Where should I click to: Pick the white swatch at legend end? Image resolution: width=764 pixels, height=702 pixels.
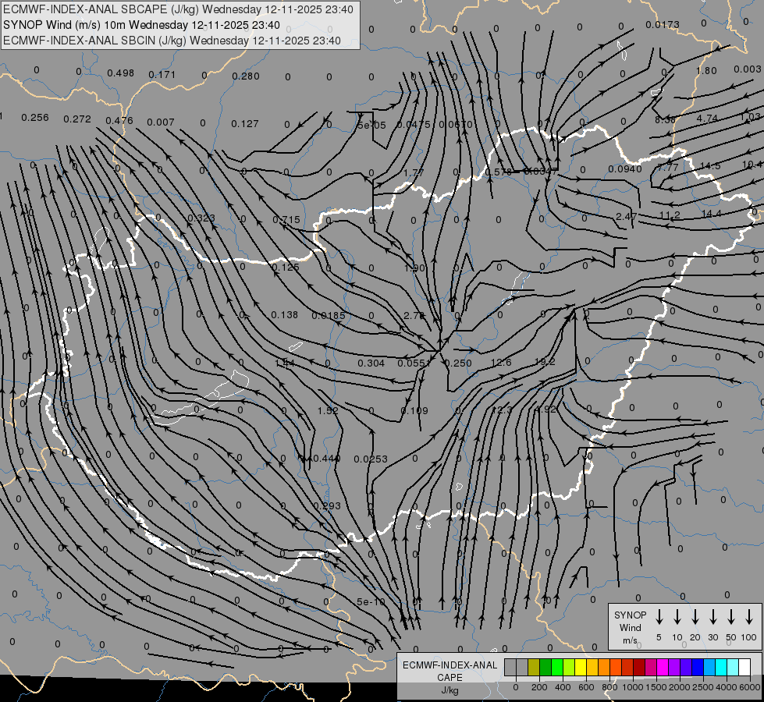point(744,667)
